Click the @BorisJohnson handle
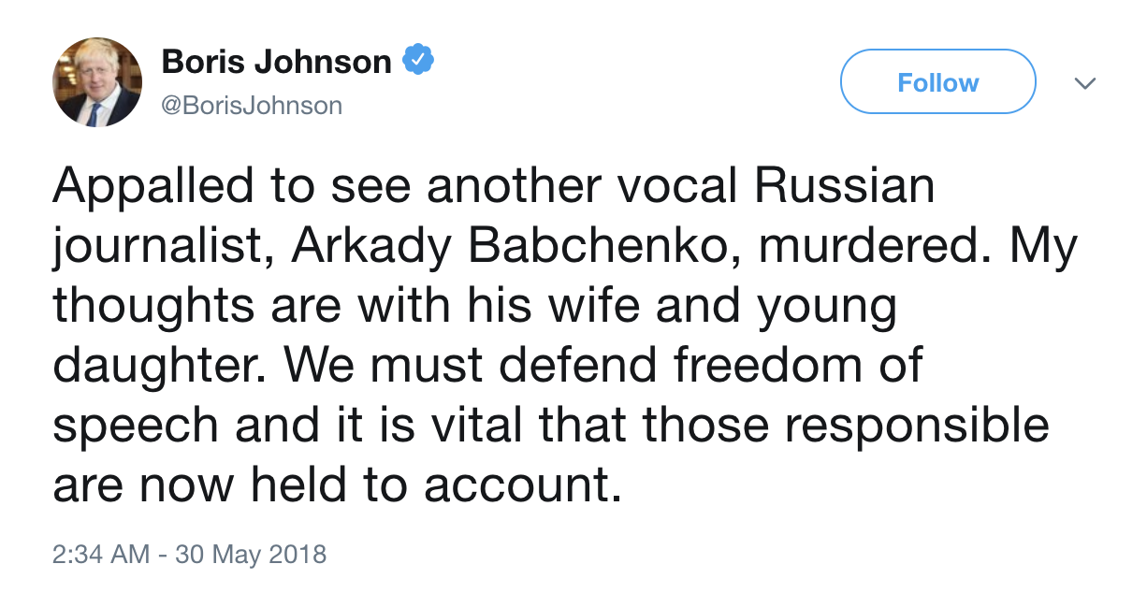This screenshot has height=593, width=1147. point(252,105)
